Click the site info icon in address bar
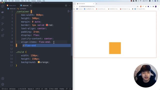The height and width of the screenshot is (90, 160). click(80, 6)
